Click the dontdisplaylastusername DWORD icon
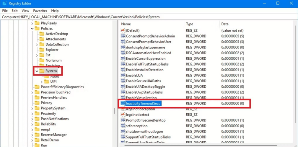Screen dimensions: 298x147 [x=123, y=47]
